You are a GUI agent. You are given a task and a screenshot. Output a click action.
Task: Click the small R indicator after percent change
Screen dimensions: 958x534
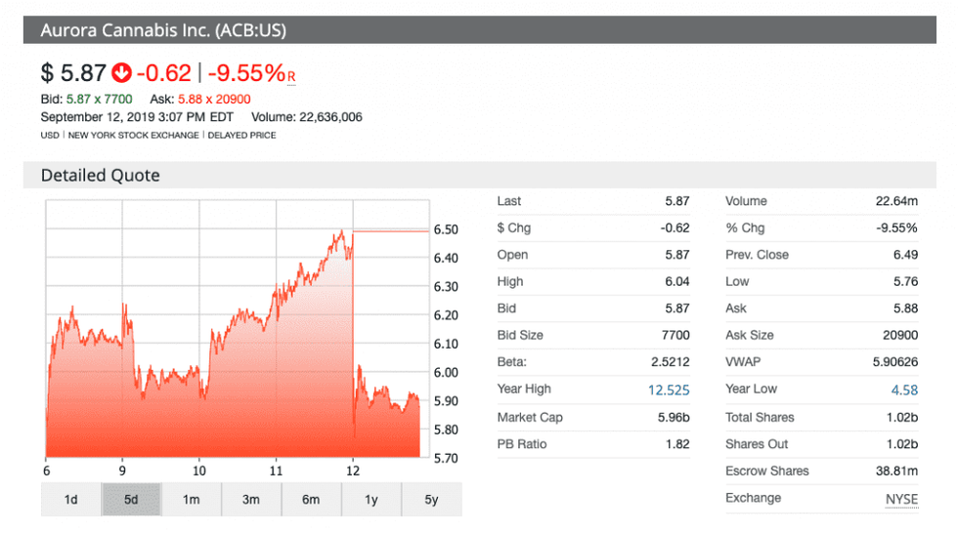[x=291, y=76]
